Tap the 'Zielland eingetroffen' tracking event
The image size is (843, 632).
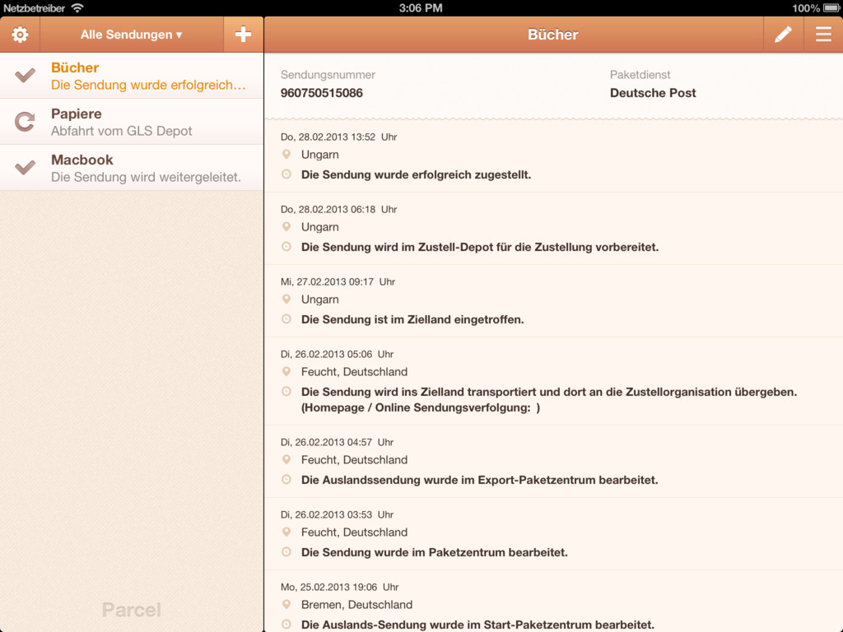pos(412,319)
